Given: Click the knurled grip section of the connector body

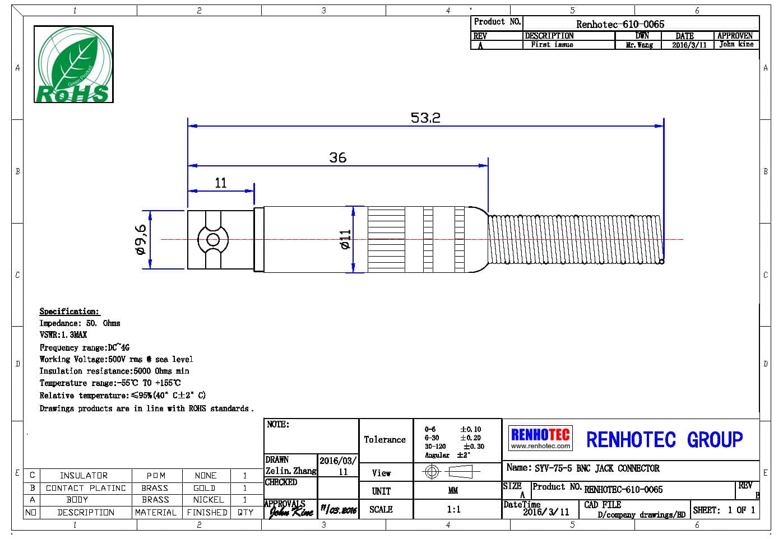Looking at the screenshot, I should 416,240.
